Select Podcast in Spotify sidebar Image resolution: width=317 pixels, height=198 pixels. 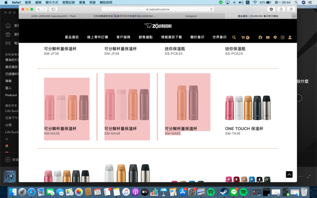pyautogui.click(x=11, y=95)
